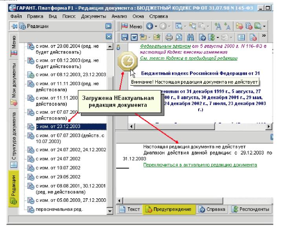The width and height of the screenshot is (287, 227).
Task: Click the documents on control icon with red badge
Action: [249, 26]
